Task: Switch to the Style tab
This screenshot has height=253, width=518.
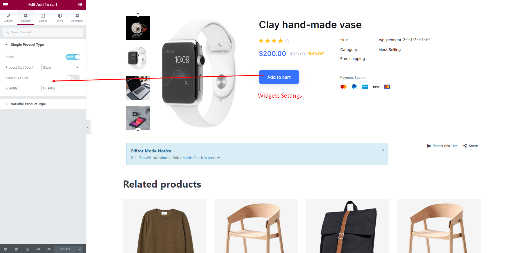Action: coord(60,18)
